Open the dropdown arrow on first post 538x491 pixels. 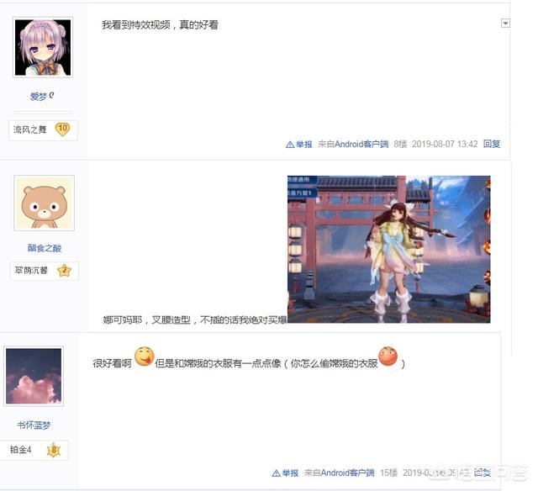(505, 24)
